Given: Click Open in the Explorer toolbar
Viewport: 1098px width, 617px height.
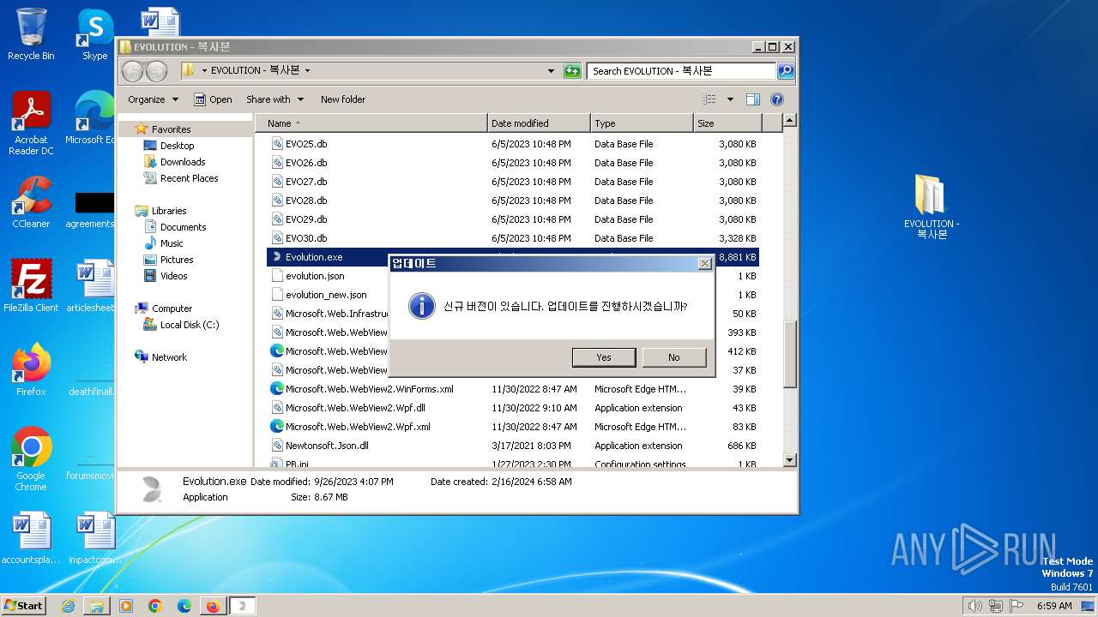Looking at the screenshot, I should tap(213, 99).
